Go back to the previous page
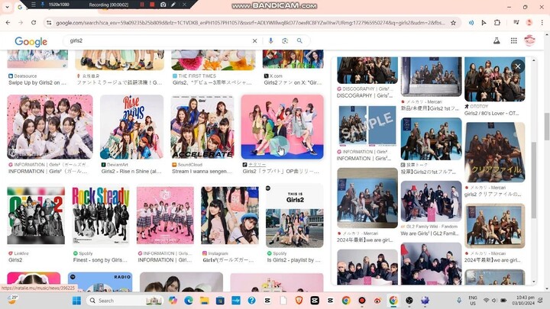550x309 pixels. (x=8, y=22)
